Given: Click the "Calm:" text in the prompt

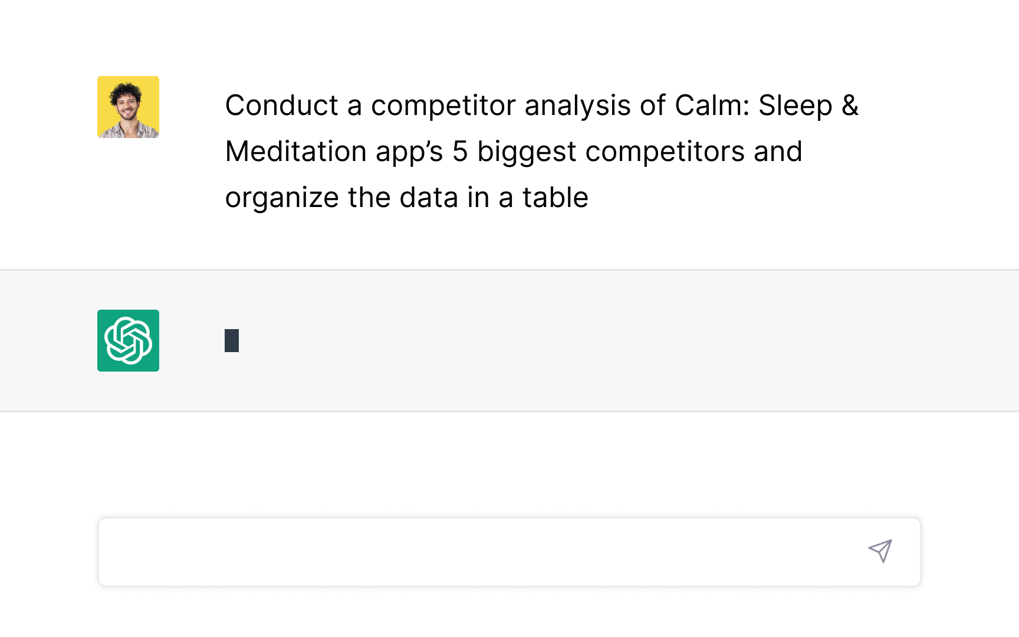Looking at the screenshot, I should [712, 106].
